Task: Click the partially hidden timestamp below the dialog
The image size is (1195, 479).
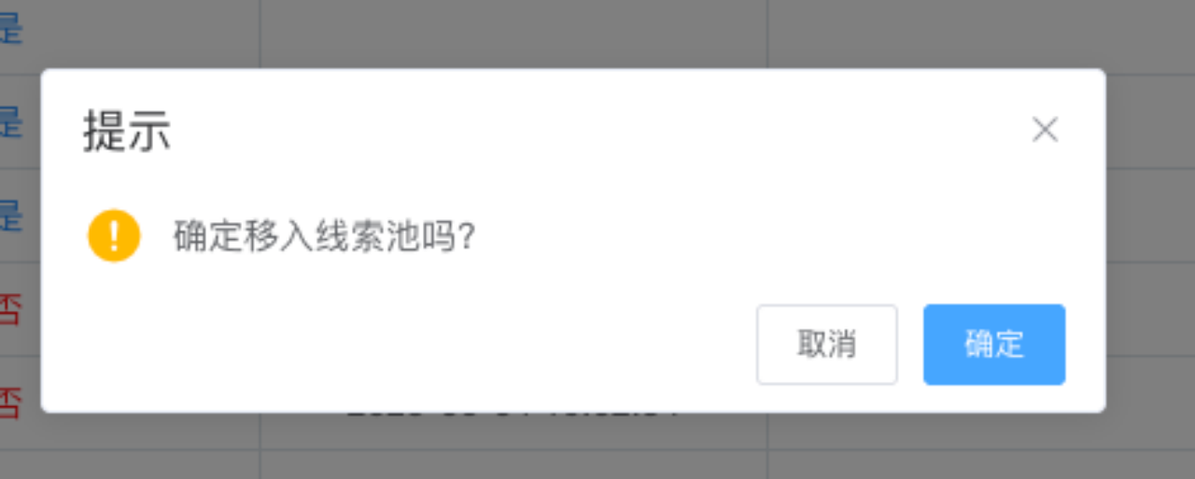Action: 513,415
